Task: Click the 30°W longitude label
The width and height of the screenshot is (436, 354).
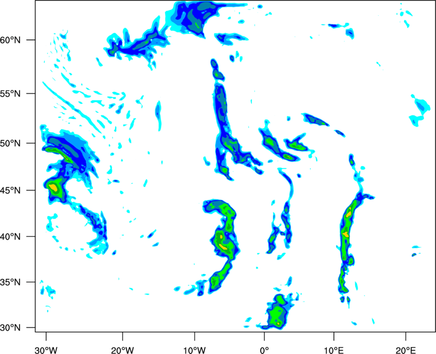Action: click(x=46, y=350)
